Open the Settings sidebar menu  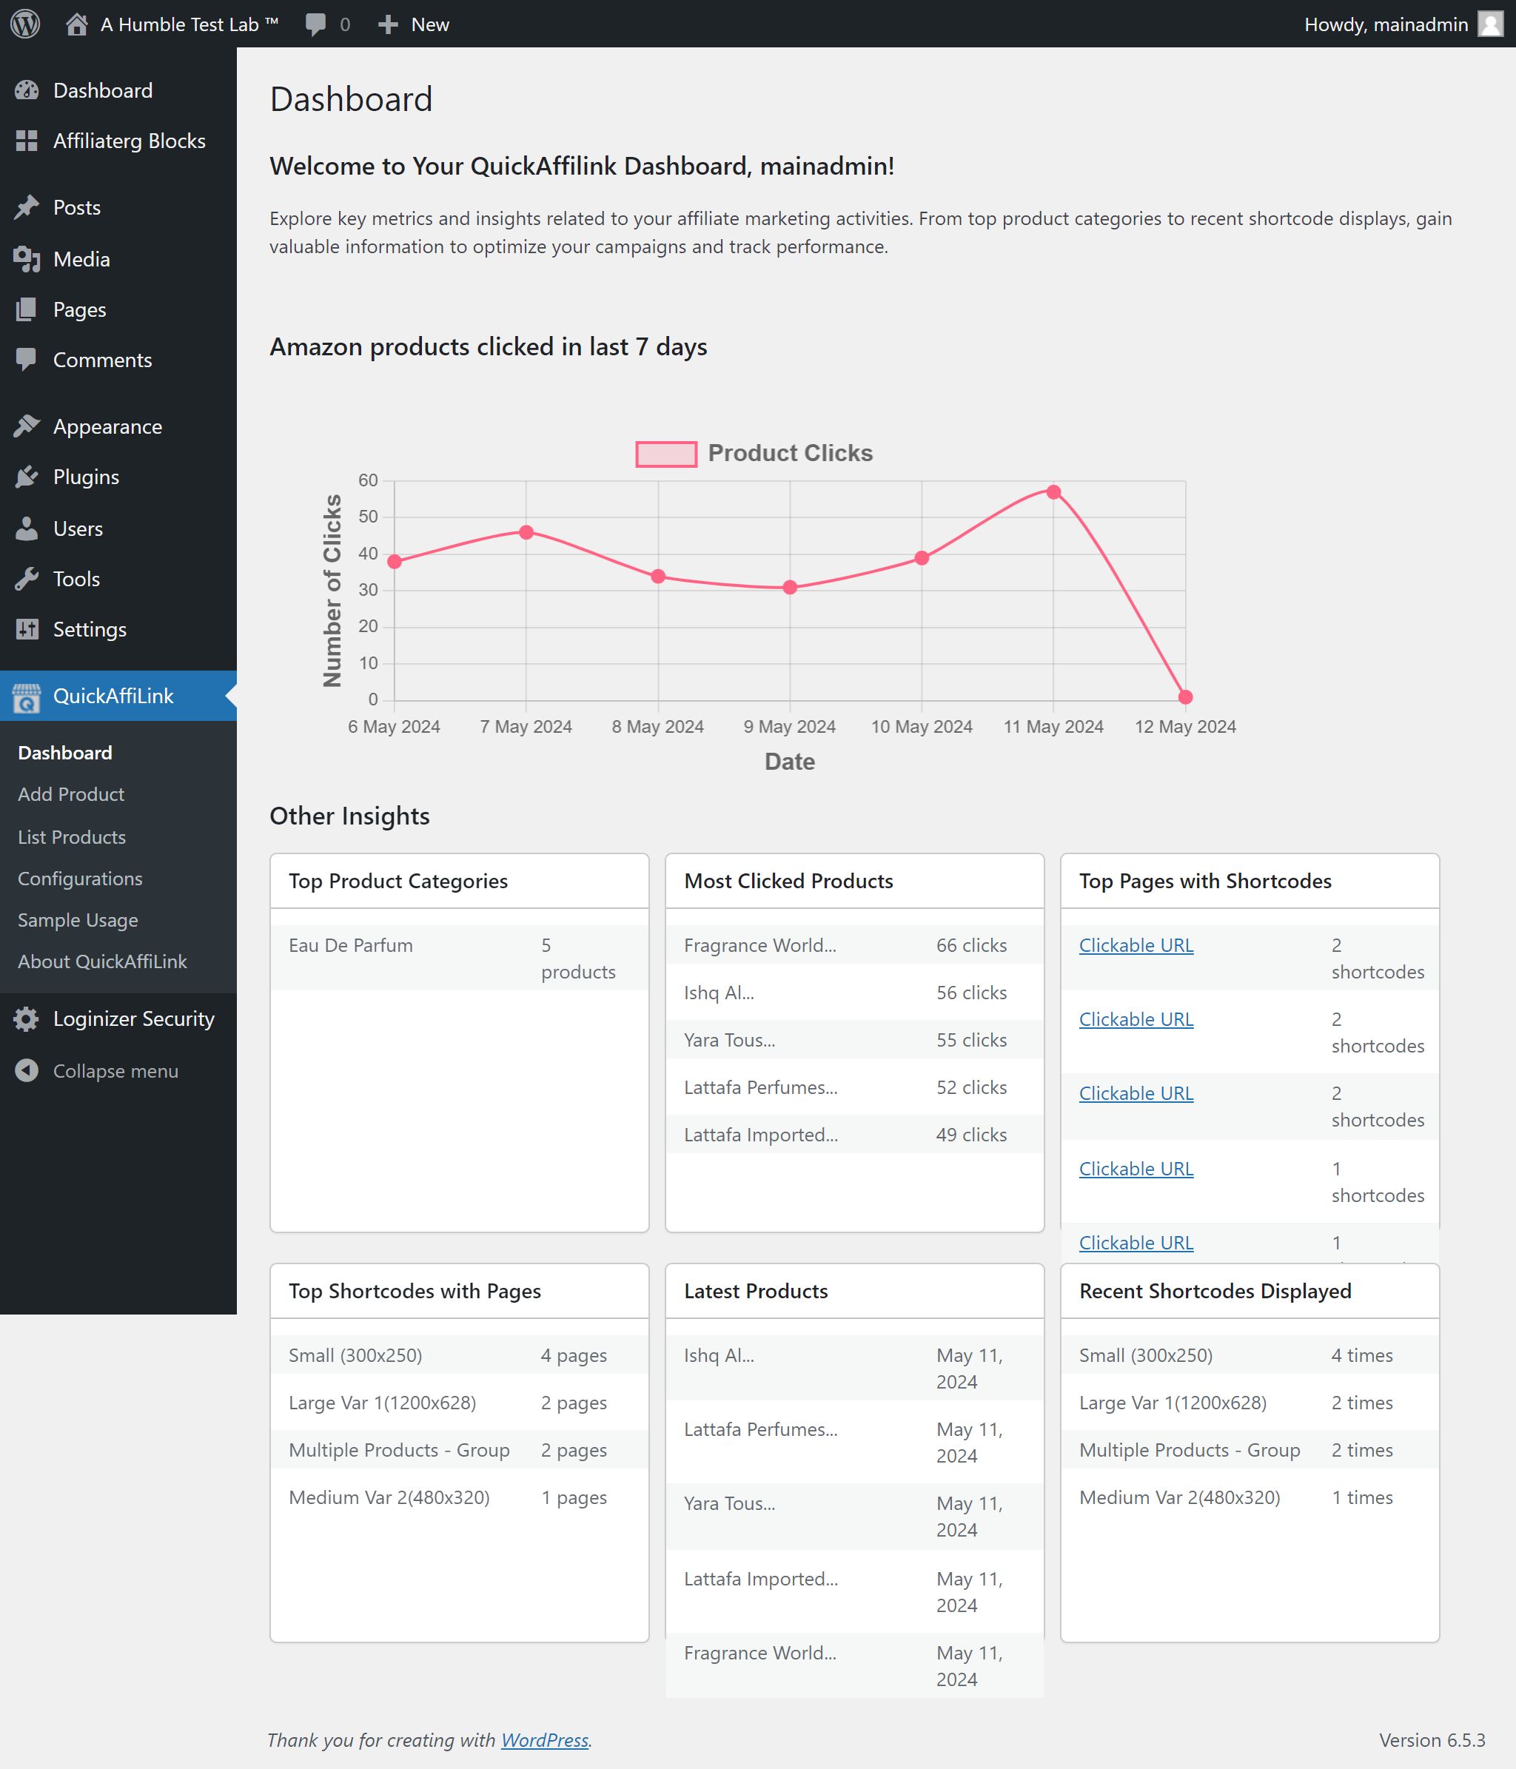click(90, 630)
